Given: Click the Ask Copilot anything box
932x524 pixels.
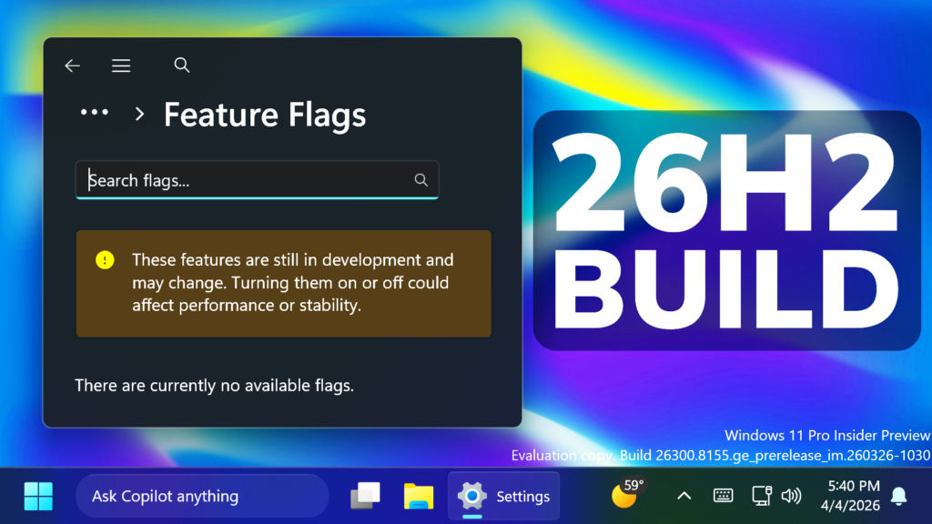Looking at the screenshot, I should pyautogui.click(x=202, y=496).
